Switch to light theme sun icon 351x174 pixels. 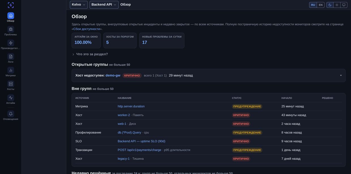[337, 5]
